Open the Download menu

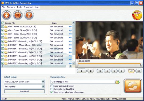point(28,7)
